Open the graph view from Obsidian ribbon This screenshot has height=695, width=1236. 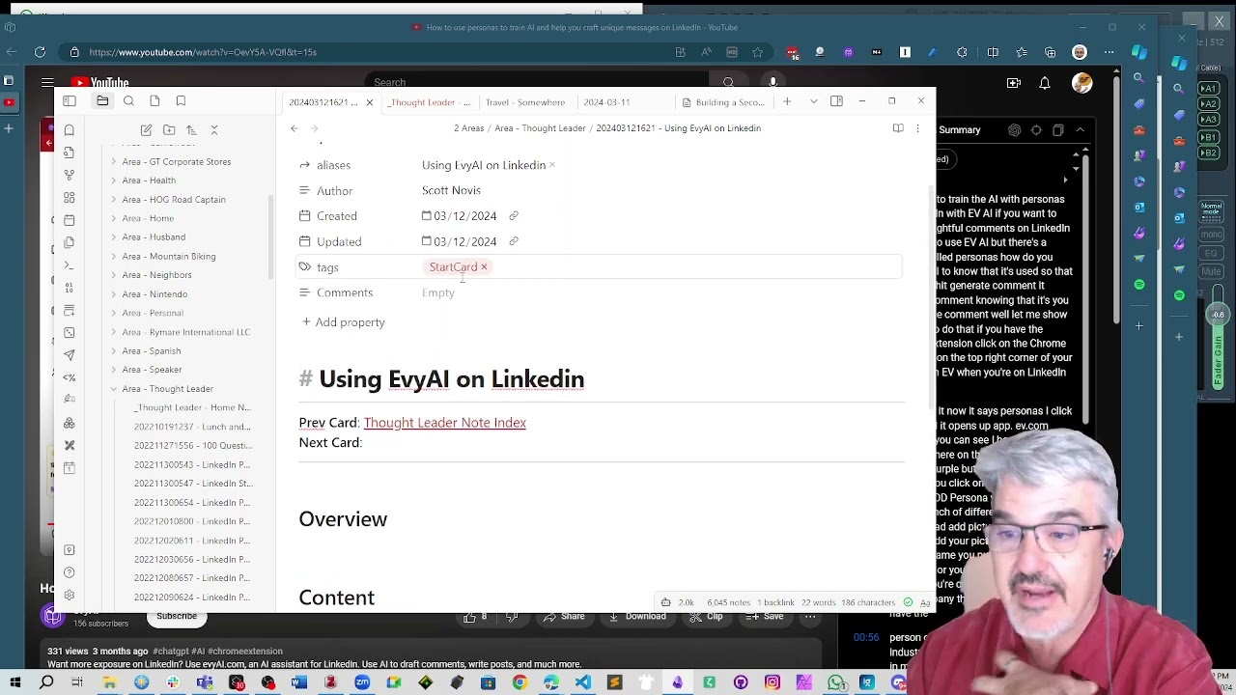[70, 175]
